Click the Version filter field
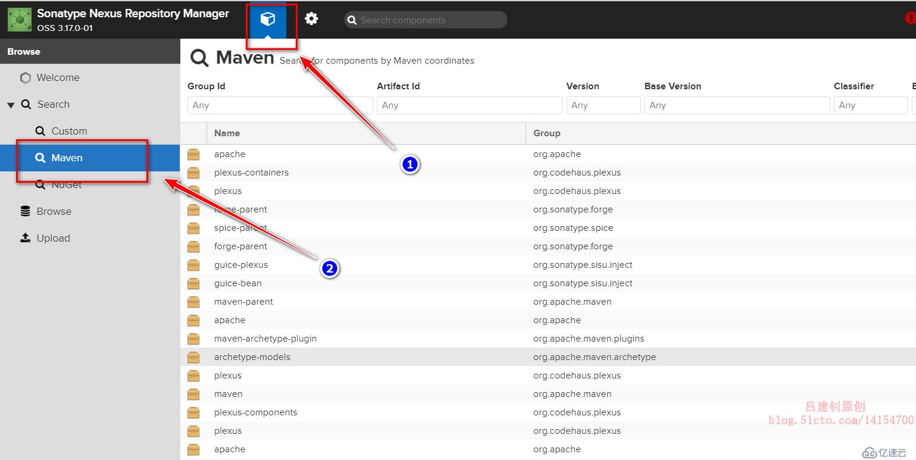The width and height of the screenshot is (916, 460). click(604, 105)
